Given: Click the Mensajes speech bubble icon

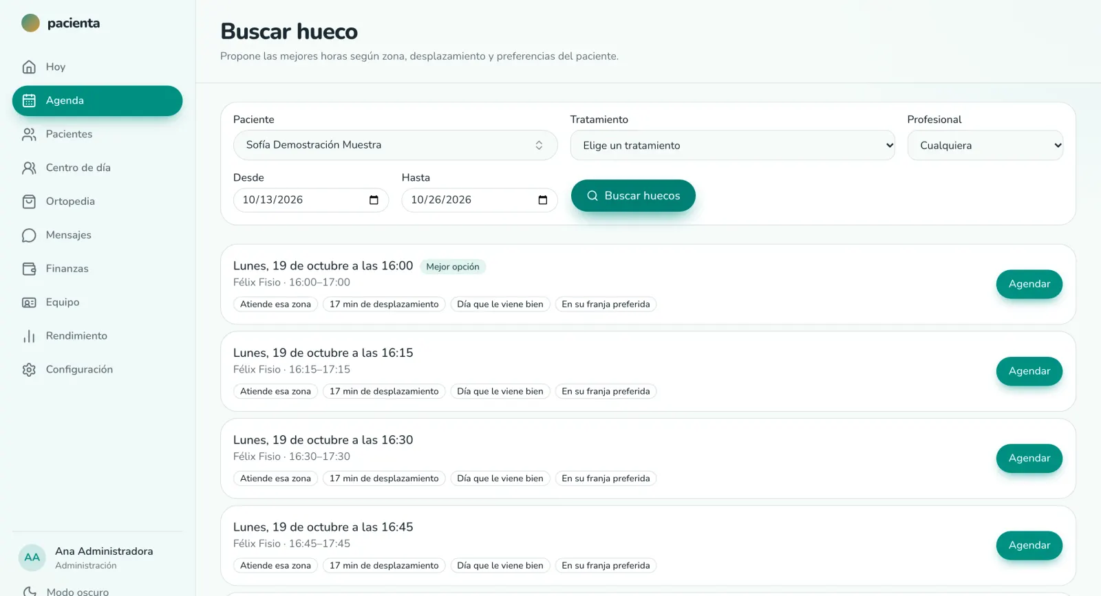Looking at the screenshot, I should click(29, 235).
